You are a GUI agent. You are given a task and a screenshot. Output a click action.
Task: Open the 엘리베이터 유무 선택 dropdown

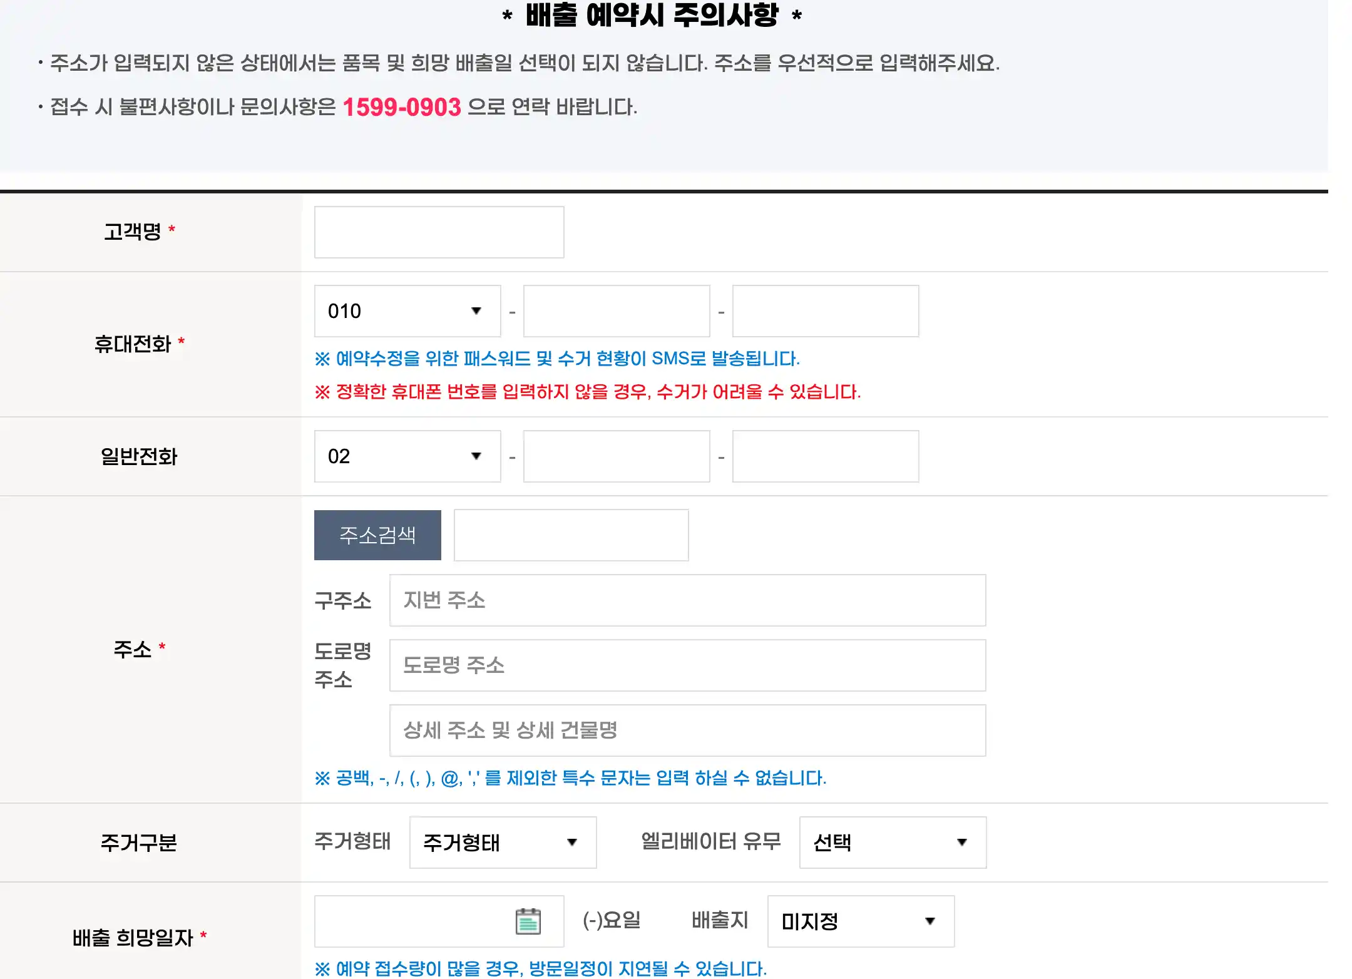[x=892, y=843]
